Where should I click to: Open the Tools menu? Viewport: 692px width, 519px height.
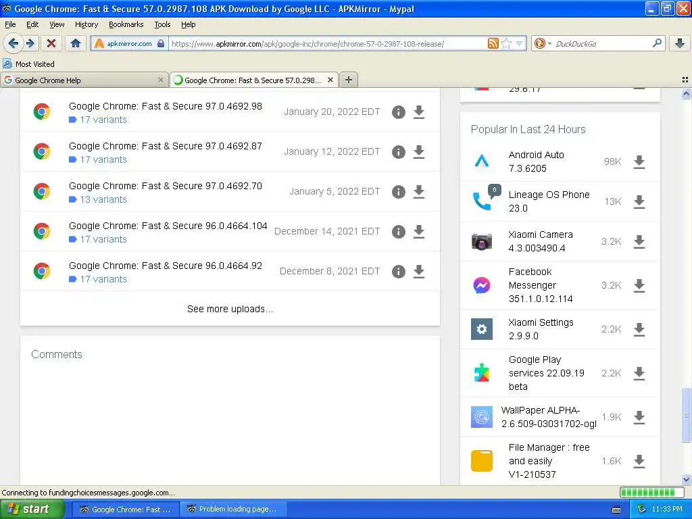pos(162,24)
